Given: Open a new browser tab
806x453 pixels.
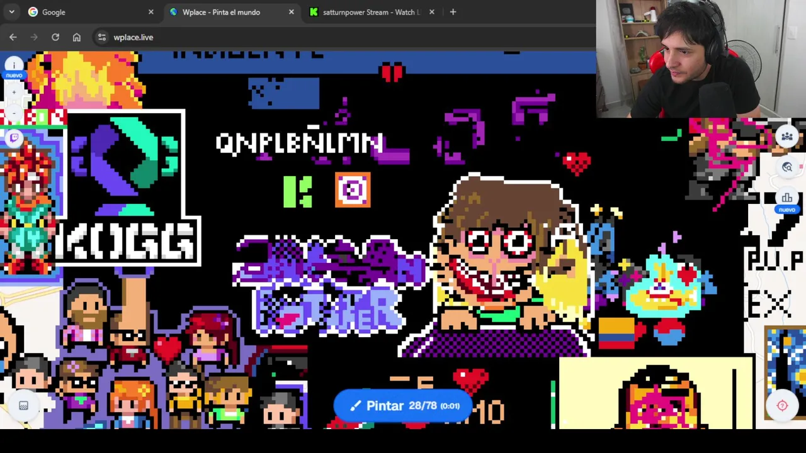Looking at the screenshot, I should (x=453, y=12).
